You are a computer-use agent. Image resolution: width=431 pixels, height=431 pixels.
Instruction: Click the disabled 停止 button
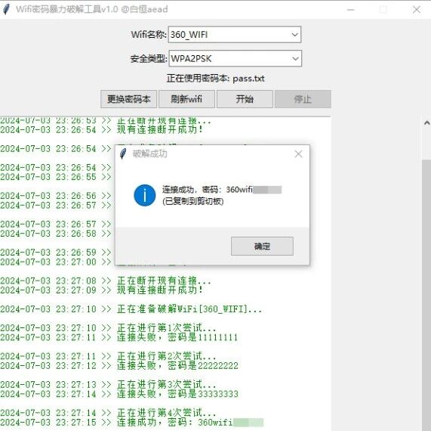303,99
